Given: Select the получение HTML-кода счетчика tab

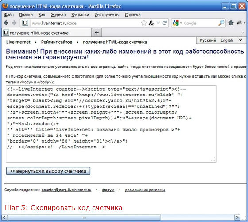Looking at the screenshot, I should pyautogui.click(x=46, y=33).
